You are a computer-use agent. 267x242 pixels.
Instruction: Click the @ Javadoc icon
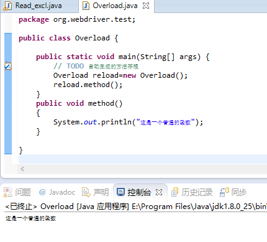[42, 192]
